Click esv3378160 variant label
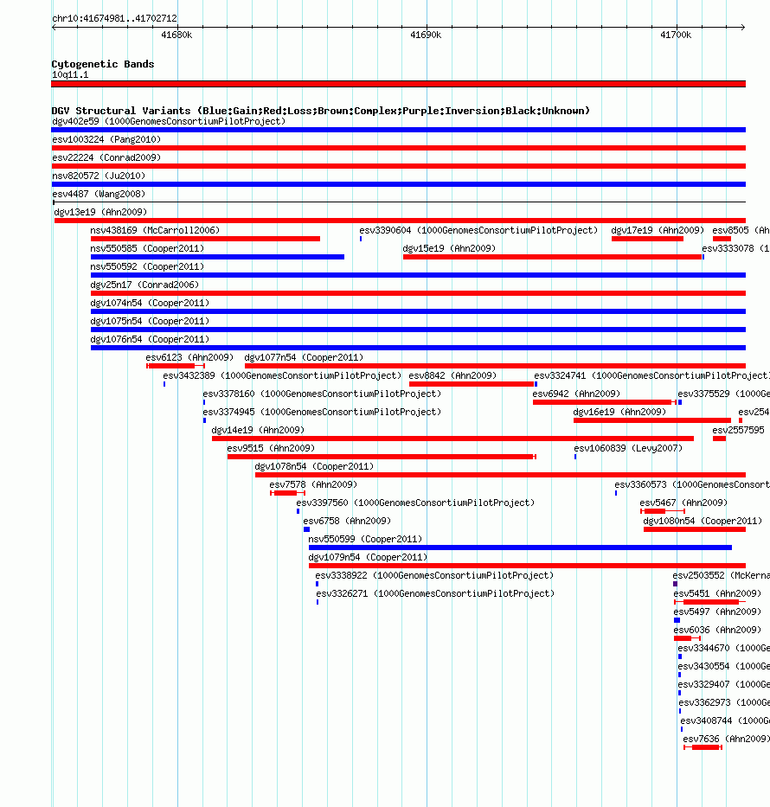Viewport: 770px width, 807px height. (322, 394)
